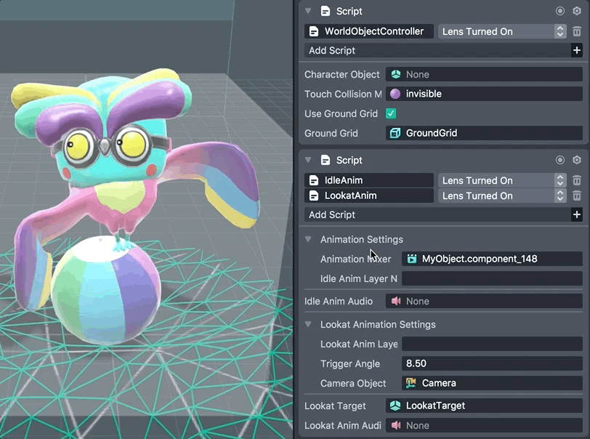Toggle enable circle on second Script component
Viewport: 590px width, 439px height.
point(560,160)
